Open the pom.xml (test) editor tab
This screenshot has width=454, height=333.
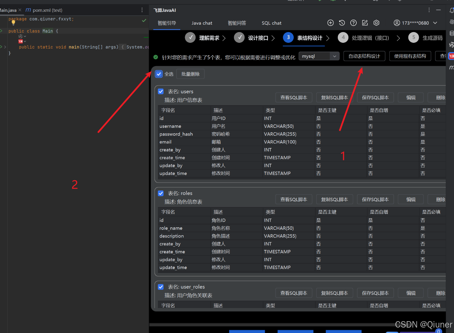(x=44, y=10)
